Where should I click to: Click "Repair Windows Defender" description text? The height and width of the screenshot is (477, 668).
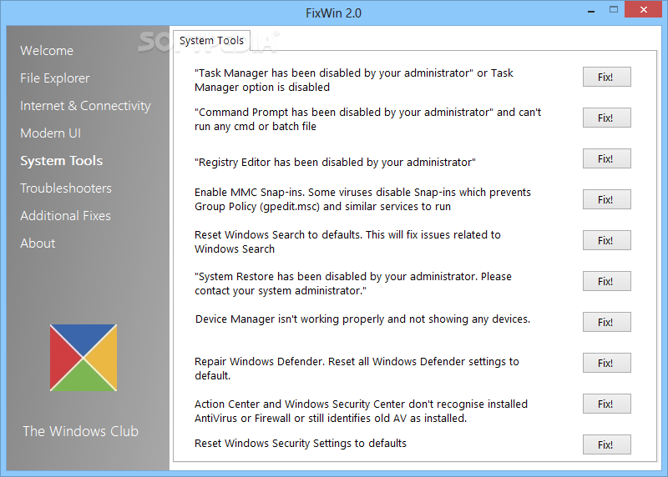357,369
